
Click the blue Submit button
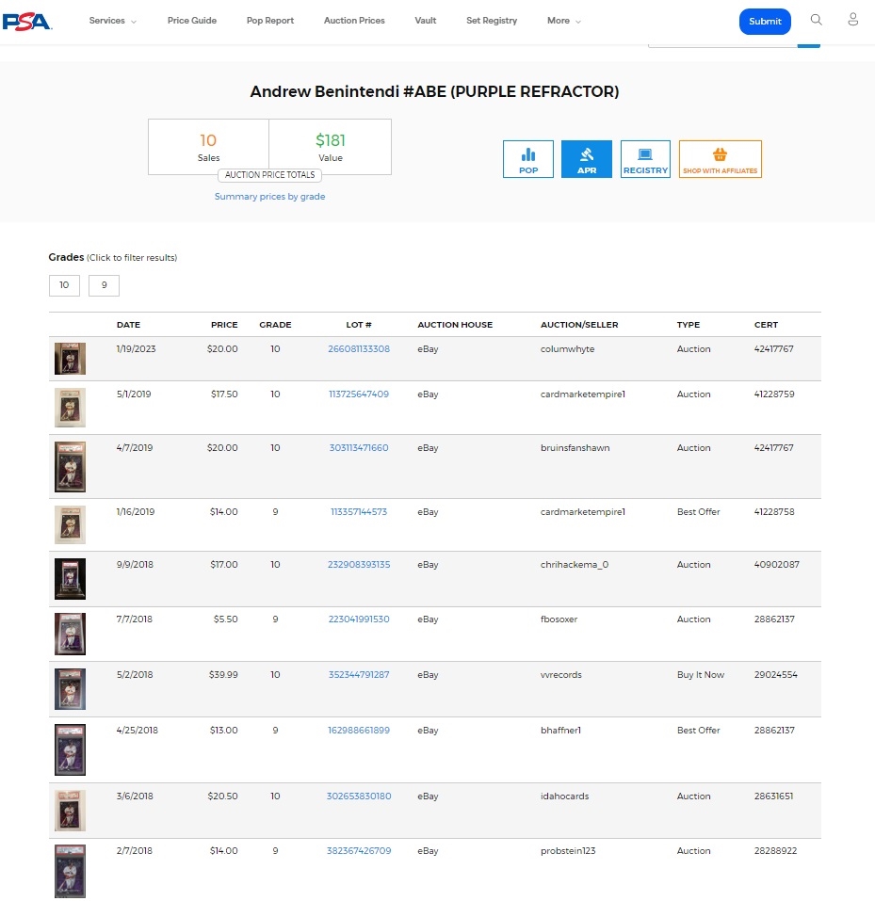pyautogui.click(x=765, y=22)
